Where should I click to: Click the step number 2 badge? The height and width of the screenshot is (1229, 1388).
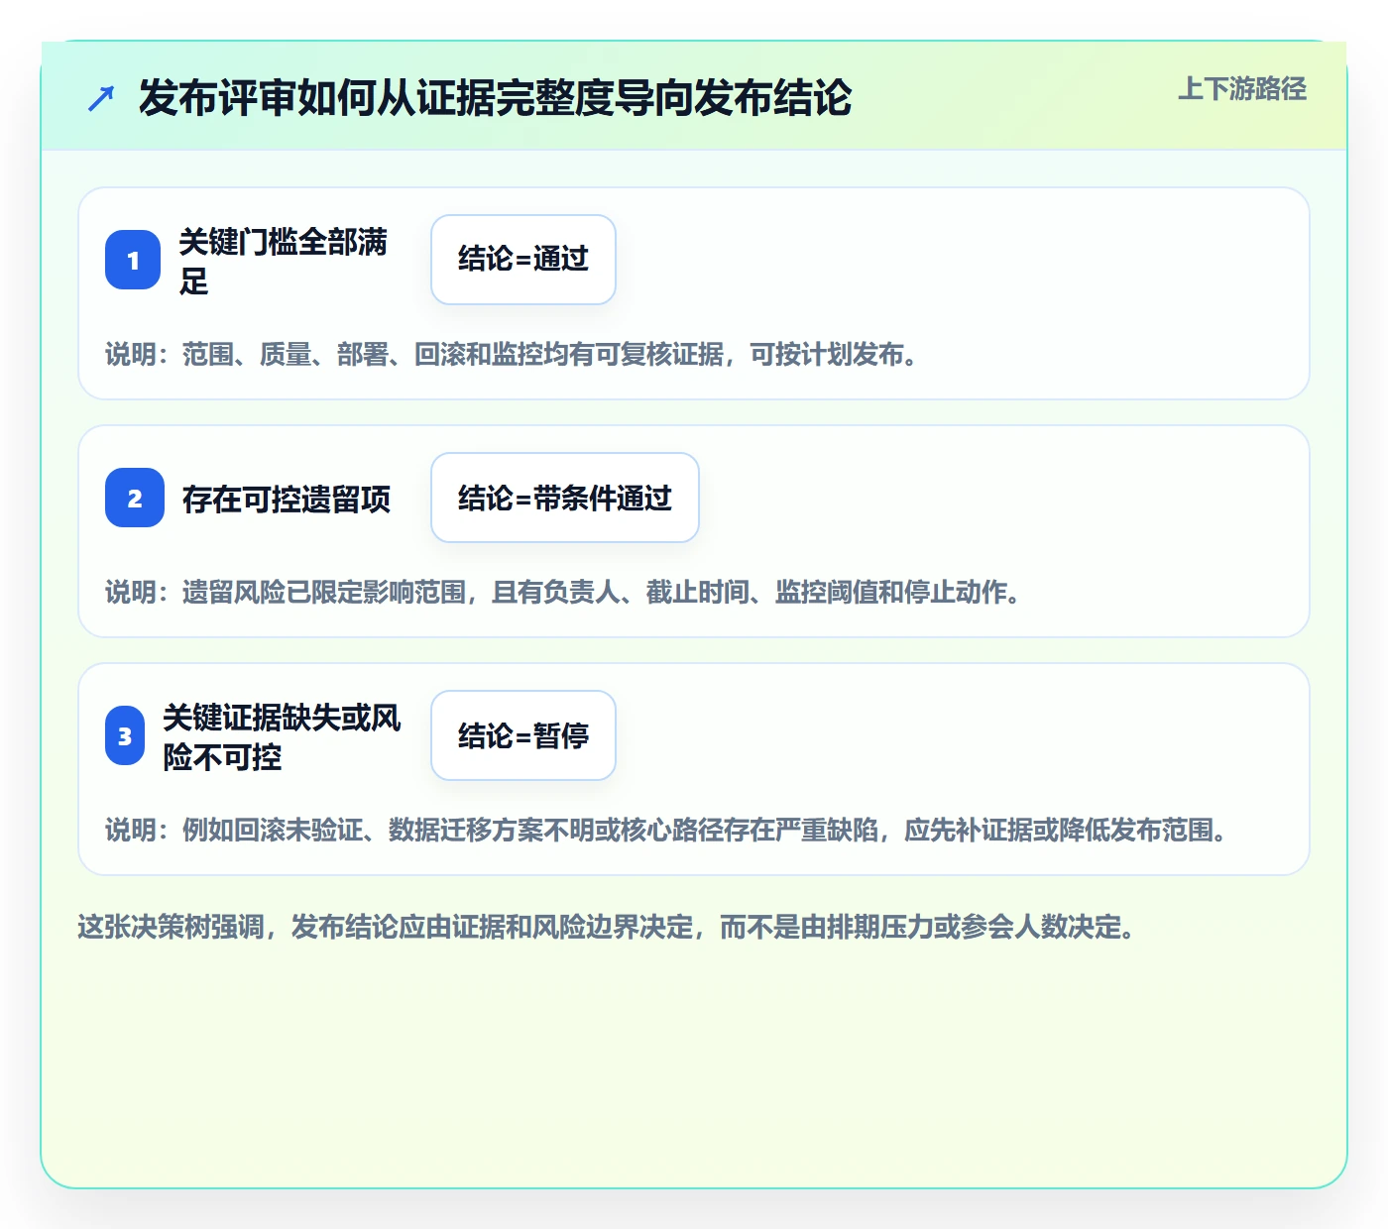[x=135, y=498]
